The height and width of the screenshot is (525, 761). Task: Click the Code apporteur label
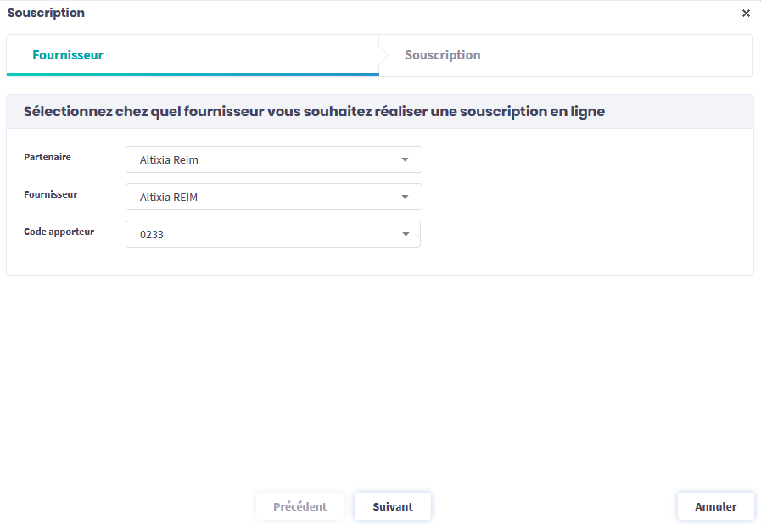coord(59,232)
